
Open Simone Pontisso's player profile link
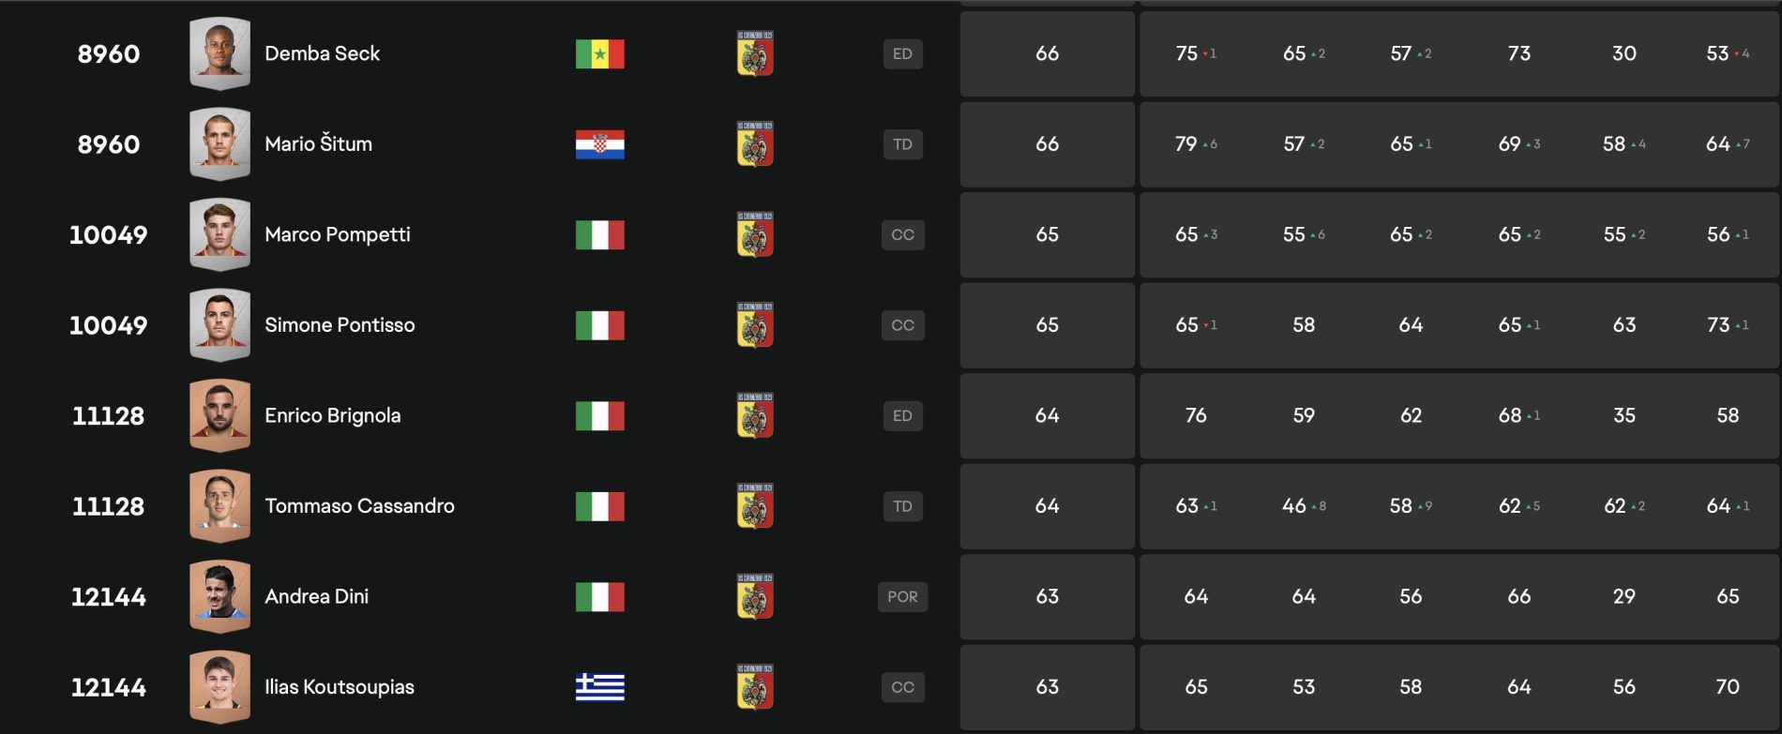point(340,325)
